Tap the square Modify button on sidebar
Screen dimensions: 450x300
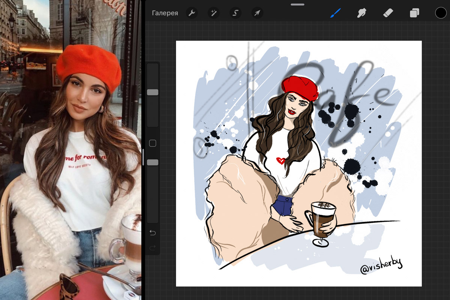click(x=152, y=143)
